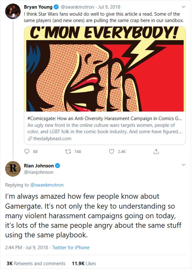Click Rian Johnson's verified badge

(58, 165)
